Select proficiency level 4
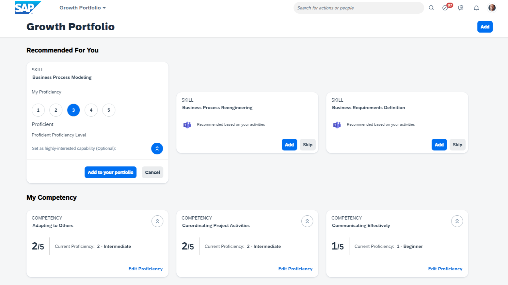508x285 pixels. [91, 110]
